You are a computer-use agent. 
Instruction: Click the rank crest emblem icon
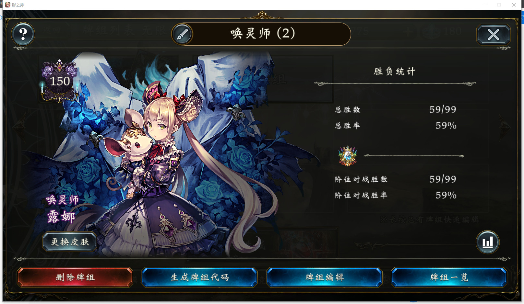tap(348, 156)
